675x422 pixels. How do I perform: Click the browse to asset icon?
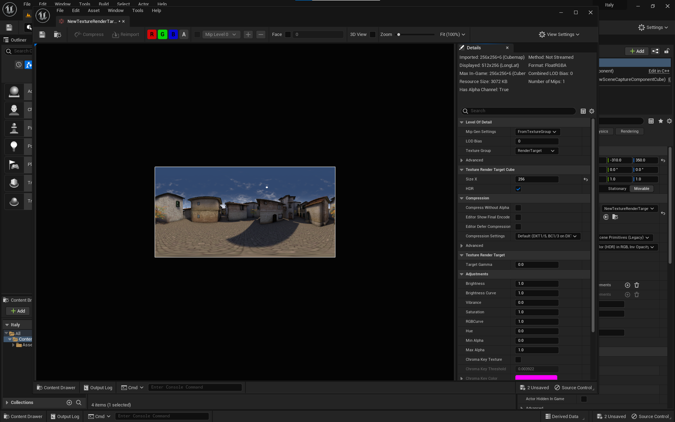pos(57,34)
